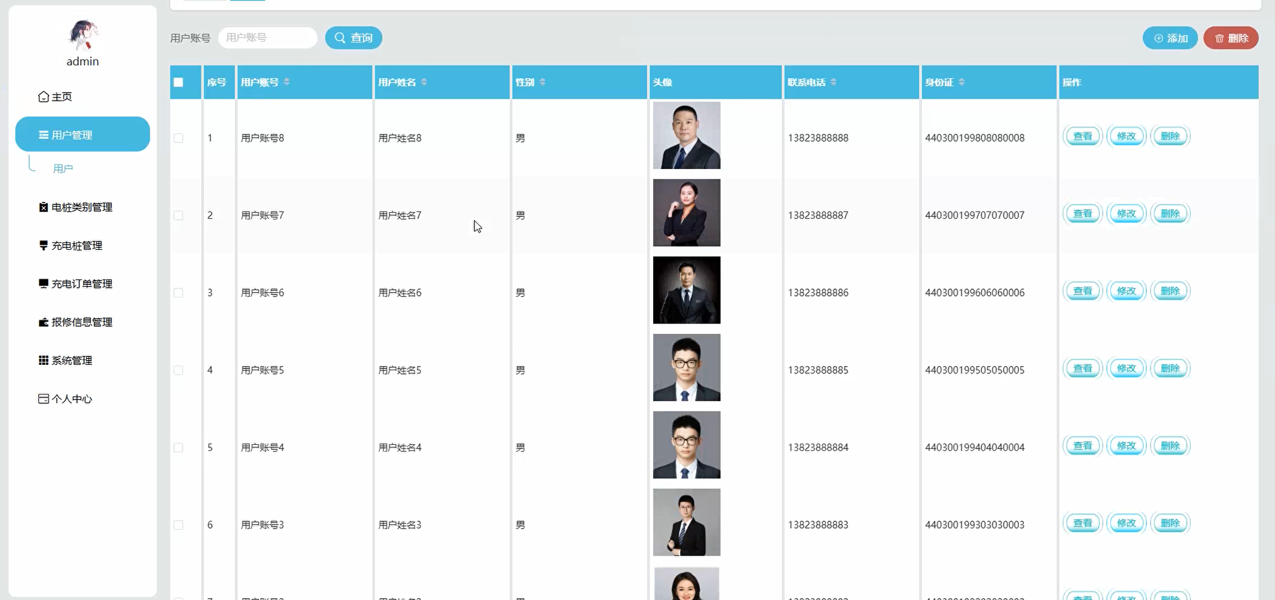The height and width of the screenshot is (600, 1275).
Task: Click 查看 for 用户账号7
Action: (1083, 213)
